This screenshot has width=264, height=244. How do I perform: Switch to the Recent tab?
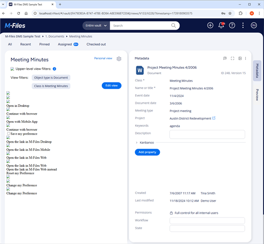(x=25, y=44)
